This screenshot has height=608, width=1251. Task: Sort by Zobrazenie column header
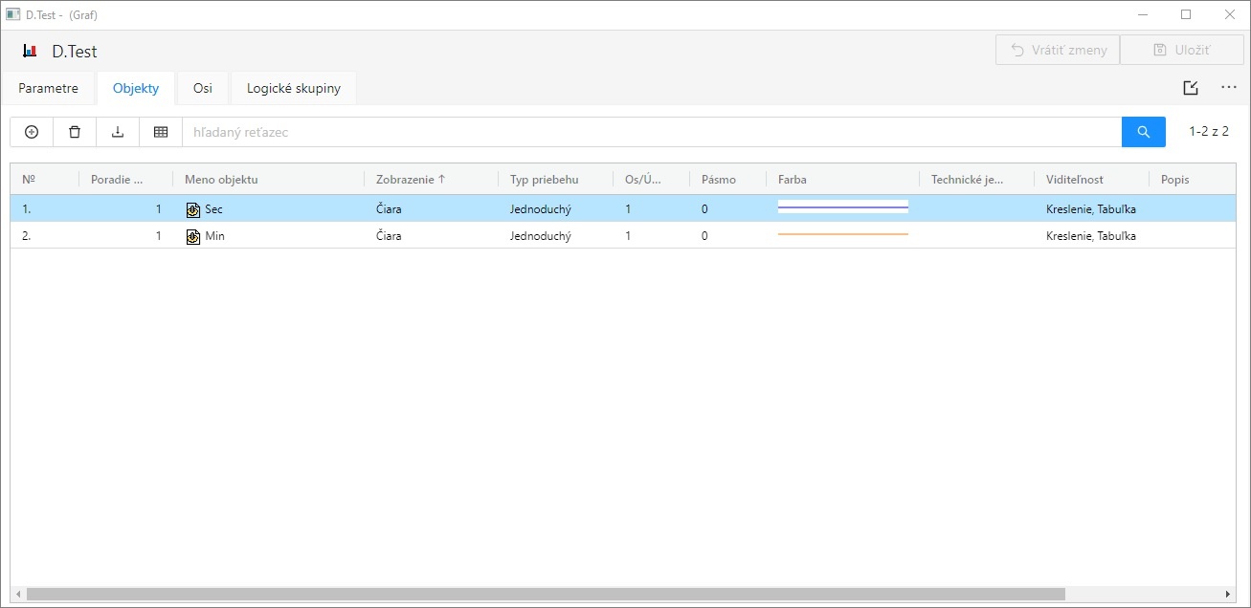tap(412, 180)
